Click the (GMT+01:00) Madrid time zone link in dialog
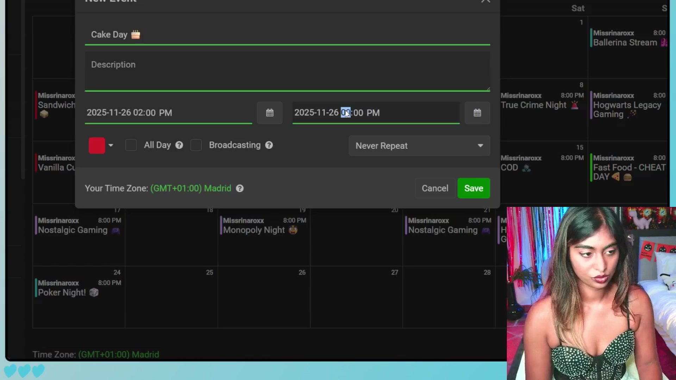This screenshot has width=676, height=380. tap(190, 188)
